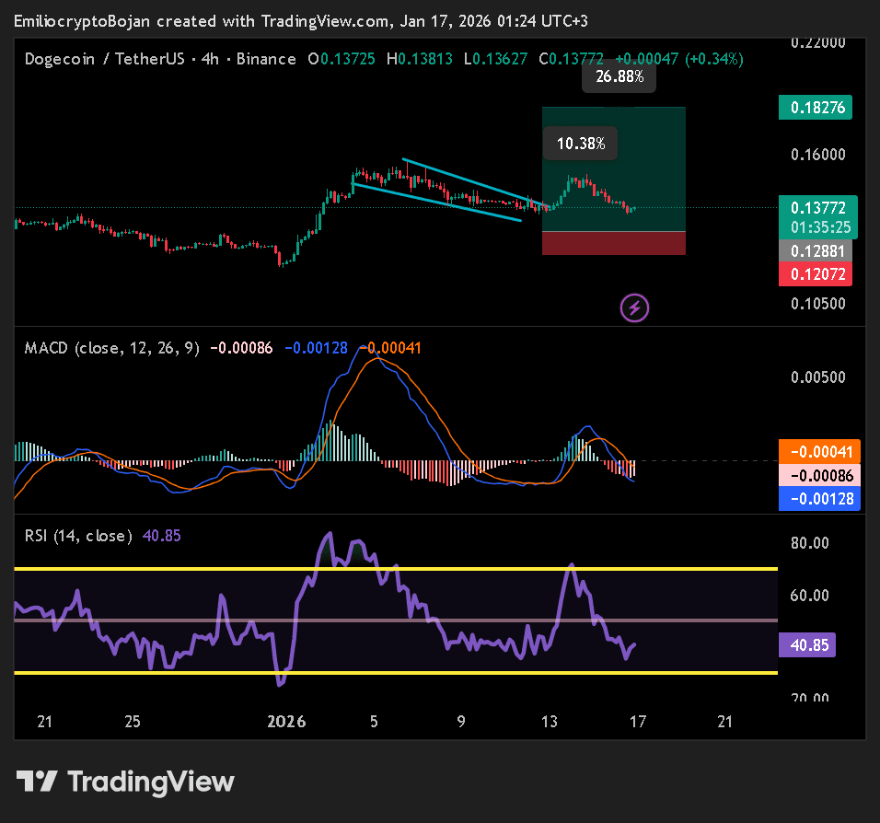Click the 0.13772 current price tag
This screenshot has width=880, height=823.
[x=817, y=208]
